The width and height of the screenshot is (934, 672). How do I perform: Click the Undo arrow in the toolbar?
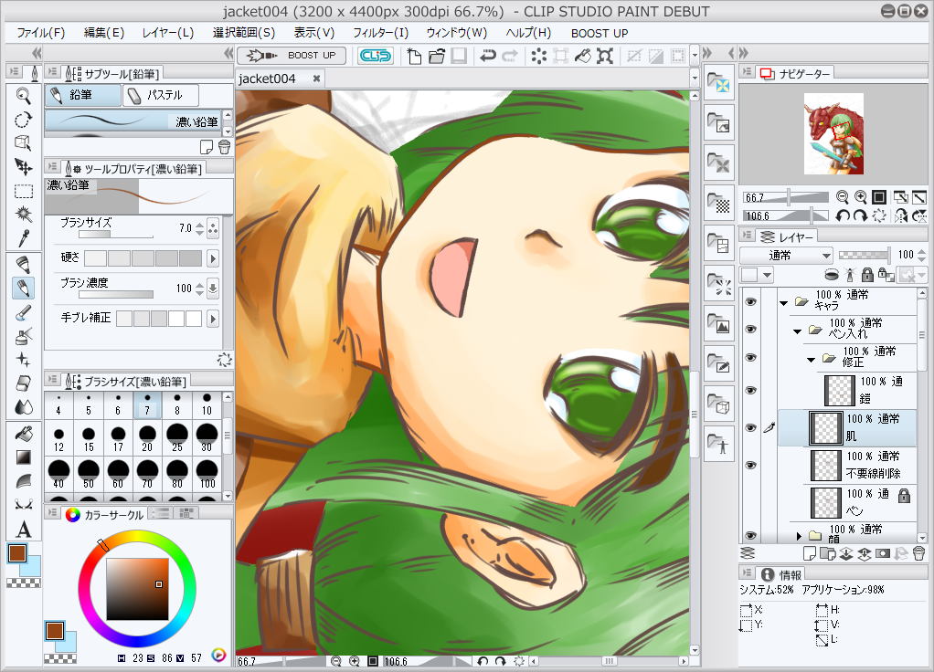click(488, 56)
